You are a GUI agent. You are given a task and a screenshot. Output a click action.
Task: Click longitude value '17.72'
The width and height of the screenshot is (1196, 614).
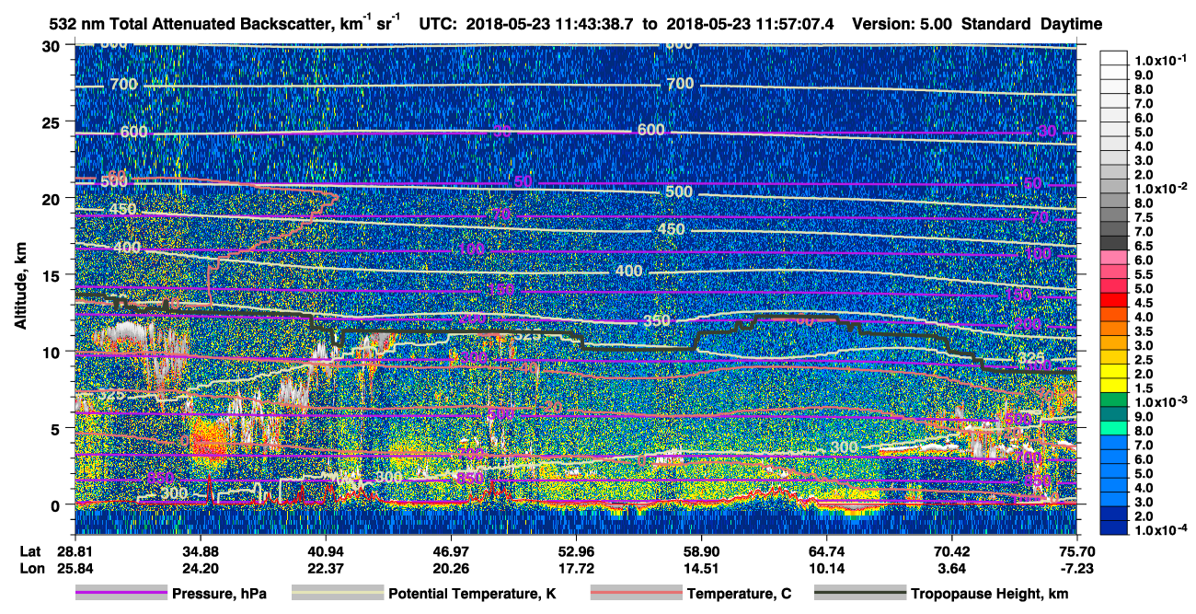click(x=575, y=567)
